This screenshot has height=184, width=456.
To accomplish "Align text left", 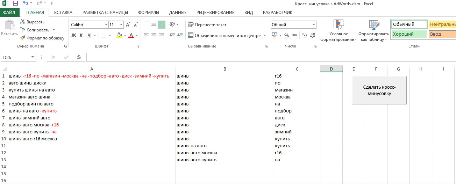I will (146, 35).
